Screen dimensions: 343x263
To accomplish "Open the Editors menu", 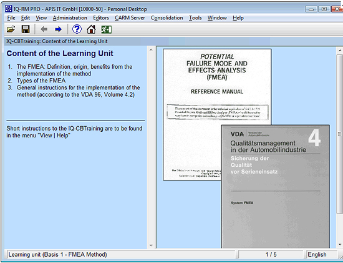I will pos(101,18).
